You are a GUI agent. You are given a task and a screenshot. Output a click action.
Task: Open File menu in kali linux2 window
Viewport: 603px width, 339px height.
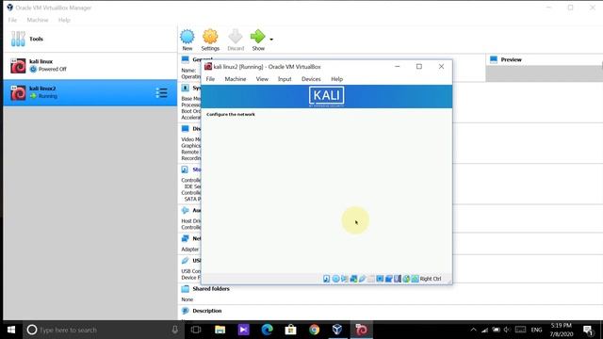[210, 79]
